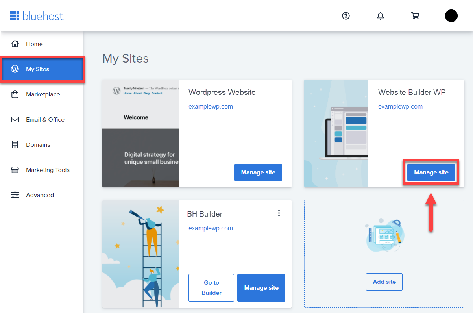Click Manage site for Wordpress Website
This screenshot has width=473, height=313.
tap(258, 172)
